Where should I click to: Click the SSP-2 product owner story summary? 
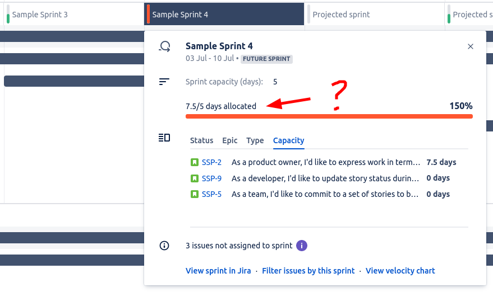point(326,162)
